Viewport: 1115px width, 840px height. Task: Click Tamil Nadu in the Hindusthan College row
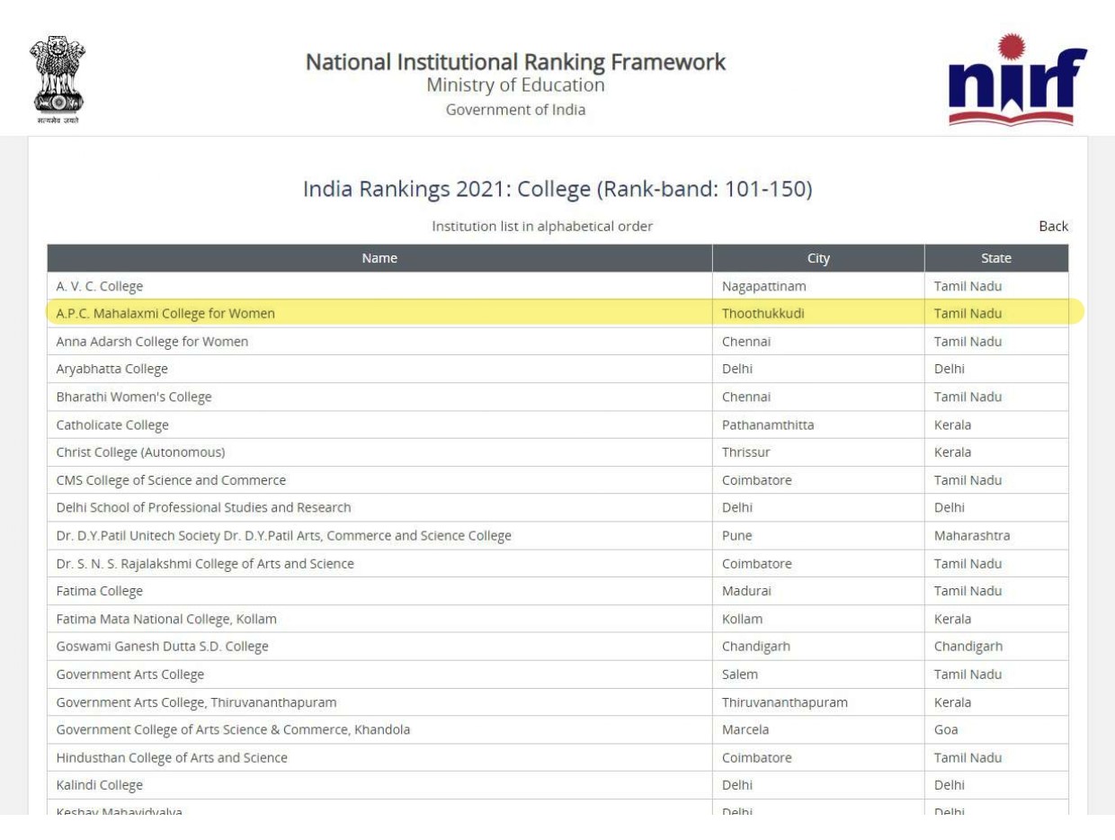[968, 757]
